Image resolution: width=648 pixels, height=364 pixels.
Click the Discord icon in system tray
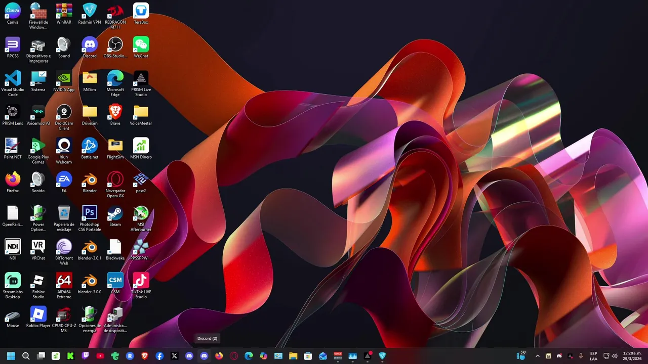pyautogui.click(x=559, y=356)
